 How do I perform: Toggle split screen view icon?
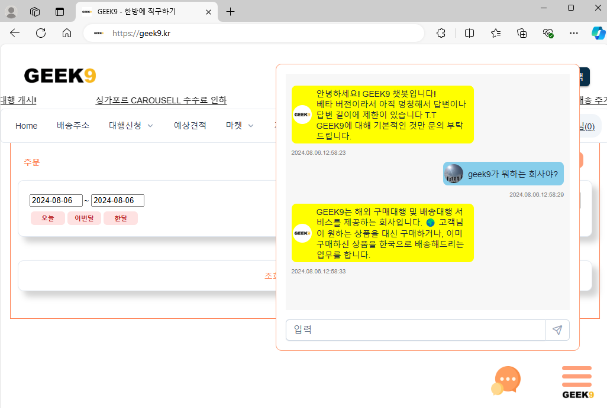coord(469,33)
